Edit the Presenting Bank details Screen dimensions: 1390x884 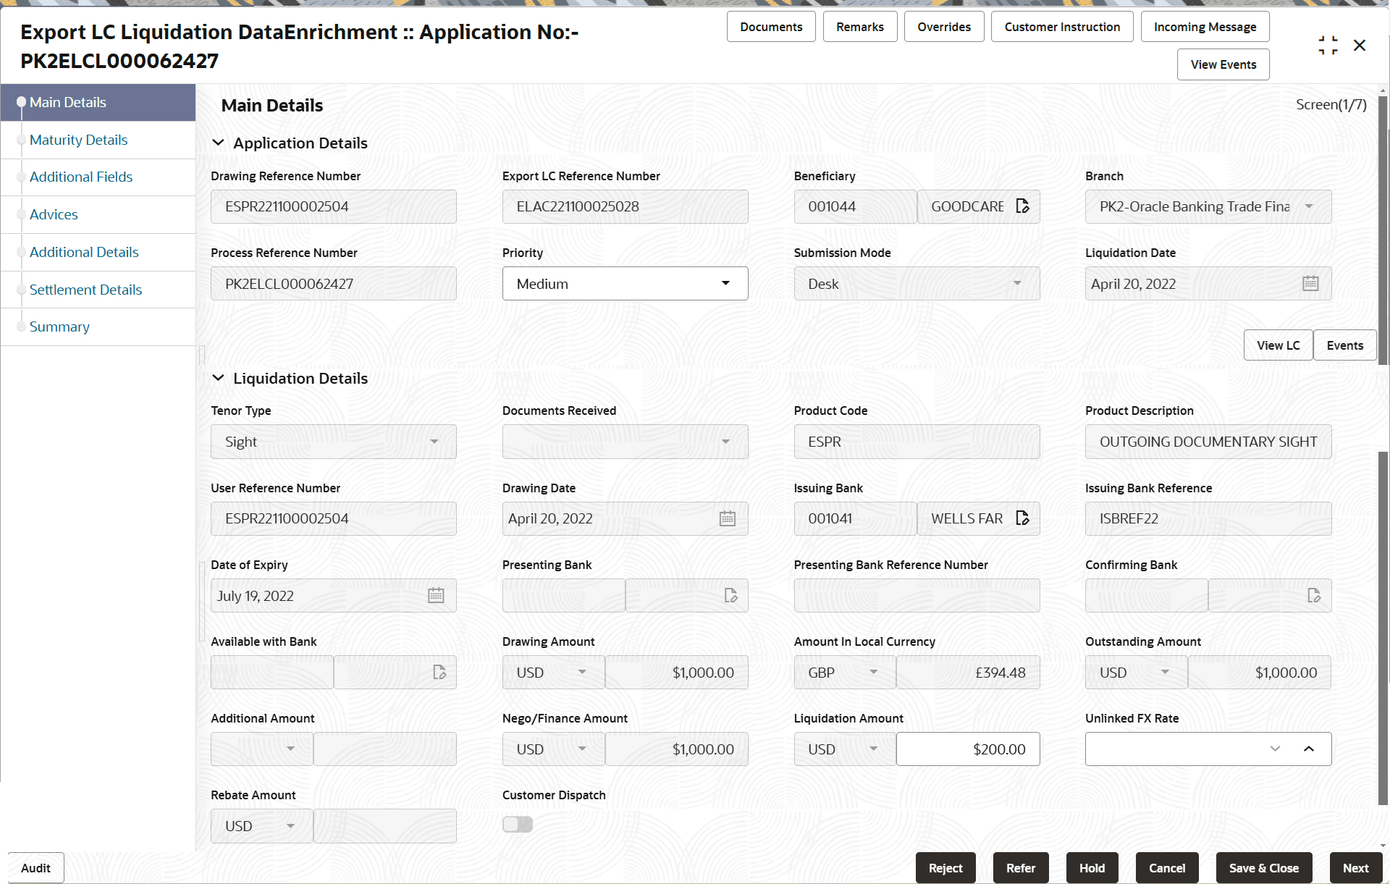[x=730, y=595]
